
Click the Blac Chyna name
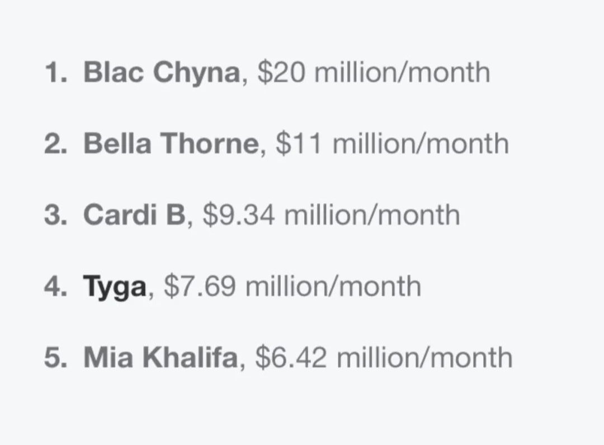point(162,73)
